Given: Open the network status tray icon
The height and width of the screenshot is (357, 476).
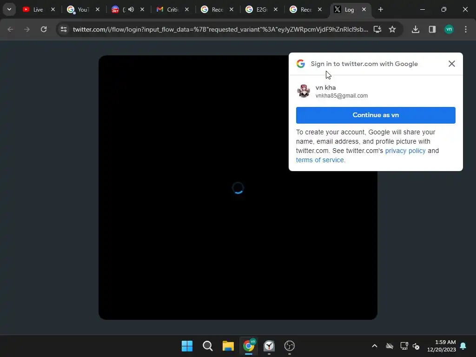Looking at the screenshot, I should [x=404, y=346].
